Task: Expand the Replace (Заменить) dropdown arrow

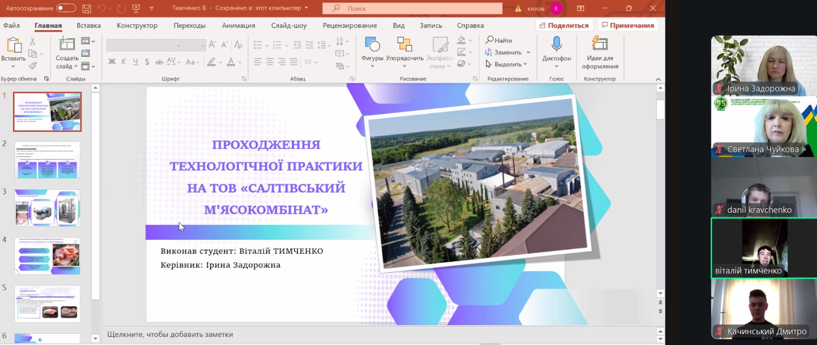Action: (528, 52)
